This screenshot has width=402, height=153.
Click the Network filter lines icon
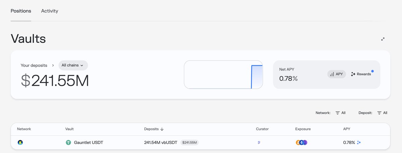click(x=337, y=113)
